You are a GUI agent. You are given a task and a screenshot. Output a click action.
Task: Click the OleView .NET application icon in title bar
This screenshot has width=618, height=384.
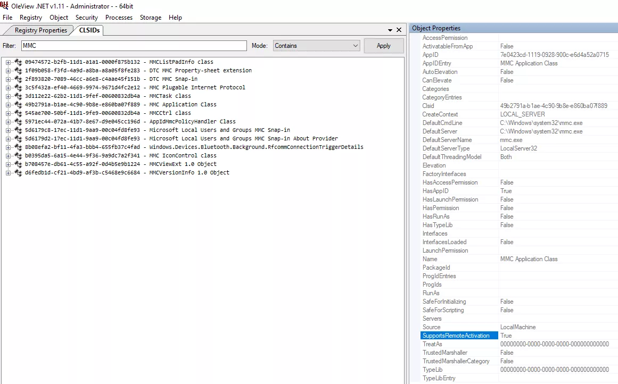coord(4,6)
